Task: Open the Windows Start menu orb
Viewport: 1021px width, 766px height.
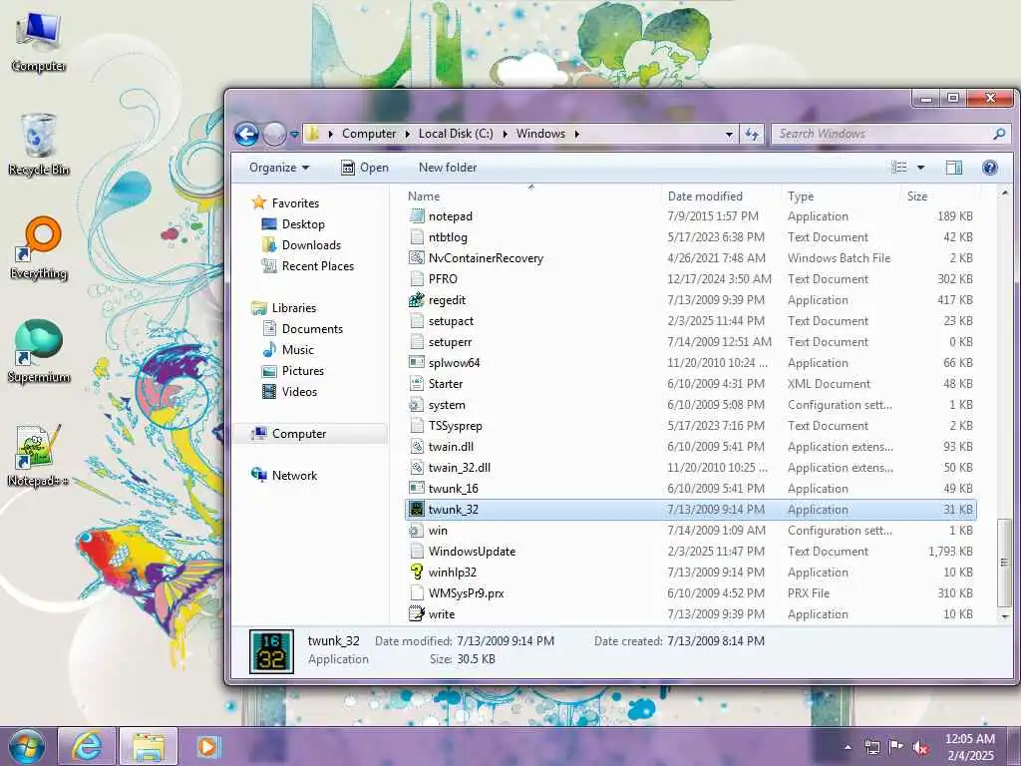Action: [27, 746]
